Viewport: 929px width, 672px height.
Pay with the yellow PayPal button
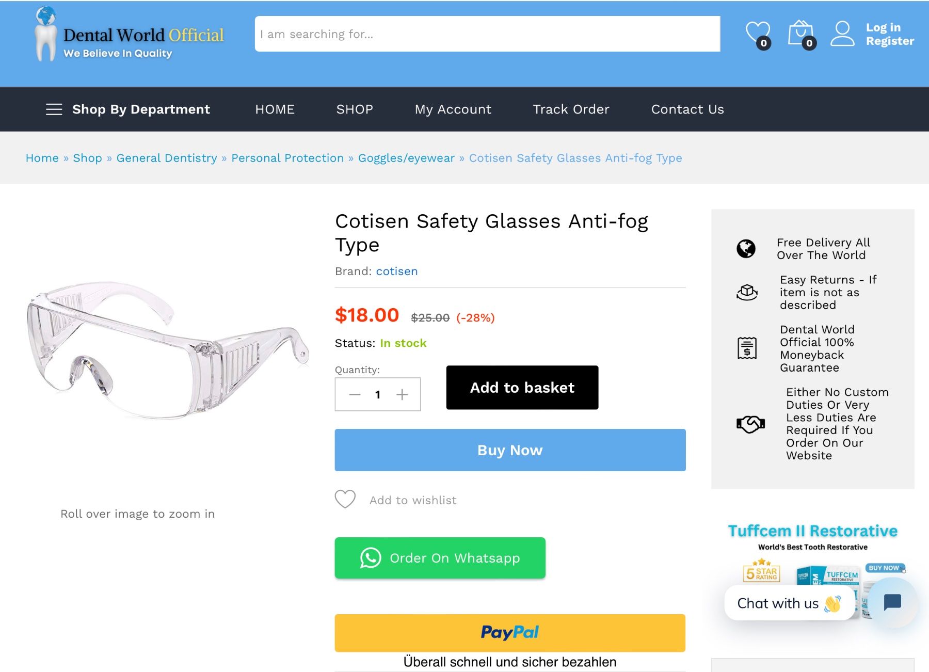(510, 632)
